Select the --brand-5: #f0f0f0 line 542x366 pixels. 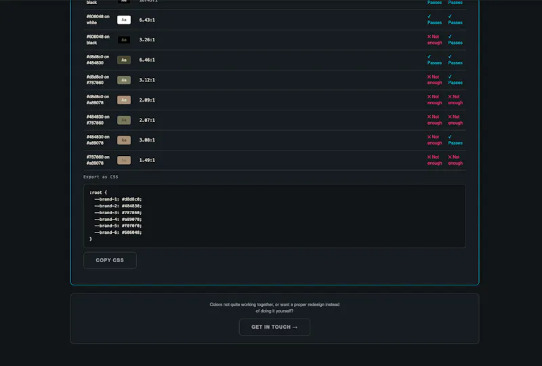pos(118,226)
